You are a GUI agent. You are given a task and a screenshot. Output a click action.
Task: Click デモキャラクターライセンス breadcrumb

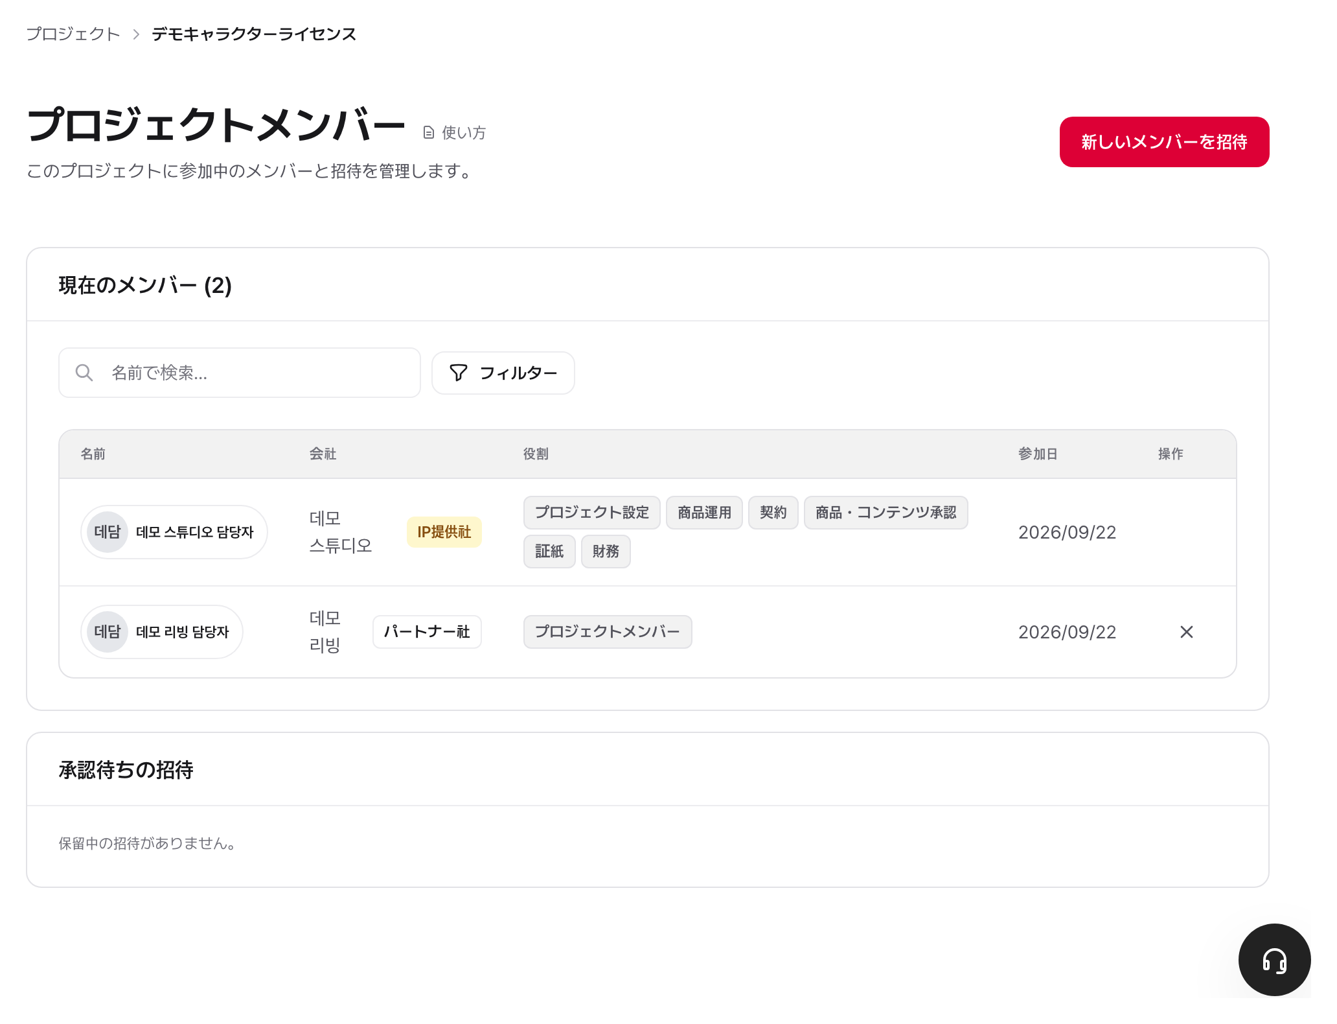coord(254,34)
